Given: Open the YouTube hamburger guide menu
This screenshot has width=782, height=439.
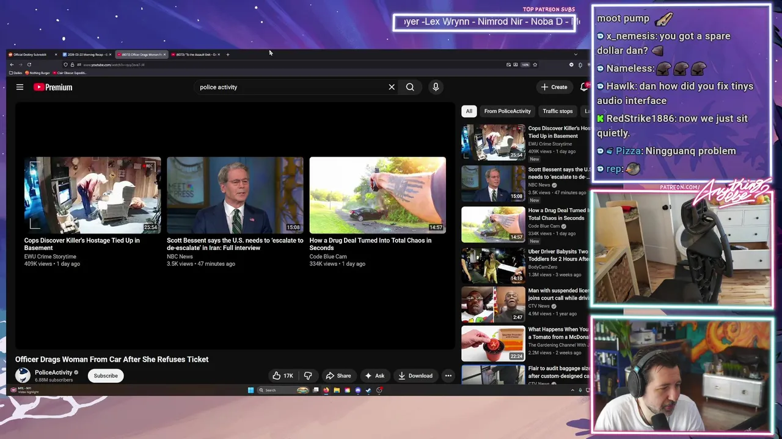Looking at the screenshot, I should pyautogui.click(x=20, y=87).
